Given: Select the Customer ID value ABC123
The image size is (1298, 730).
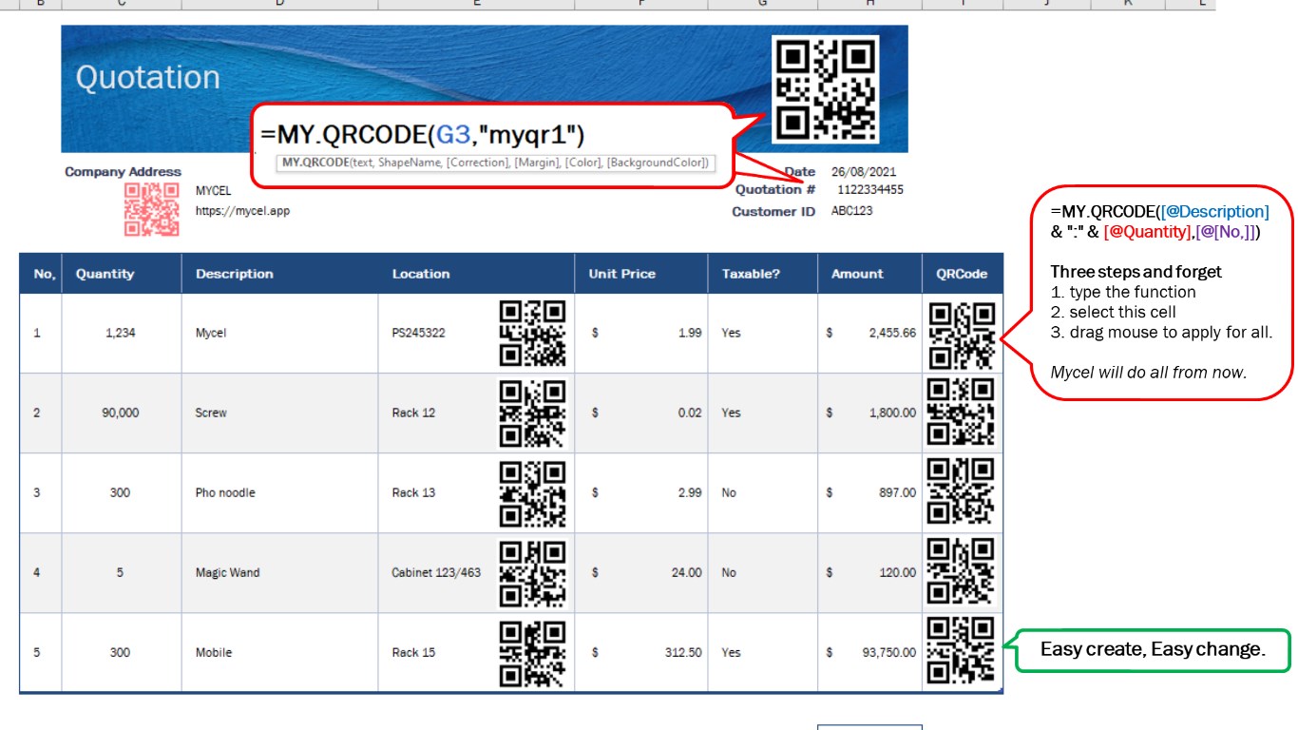Looking at the screenshot, I should (852, 211).
